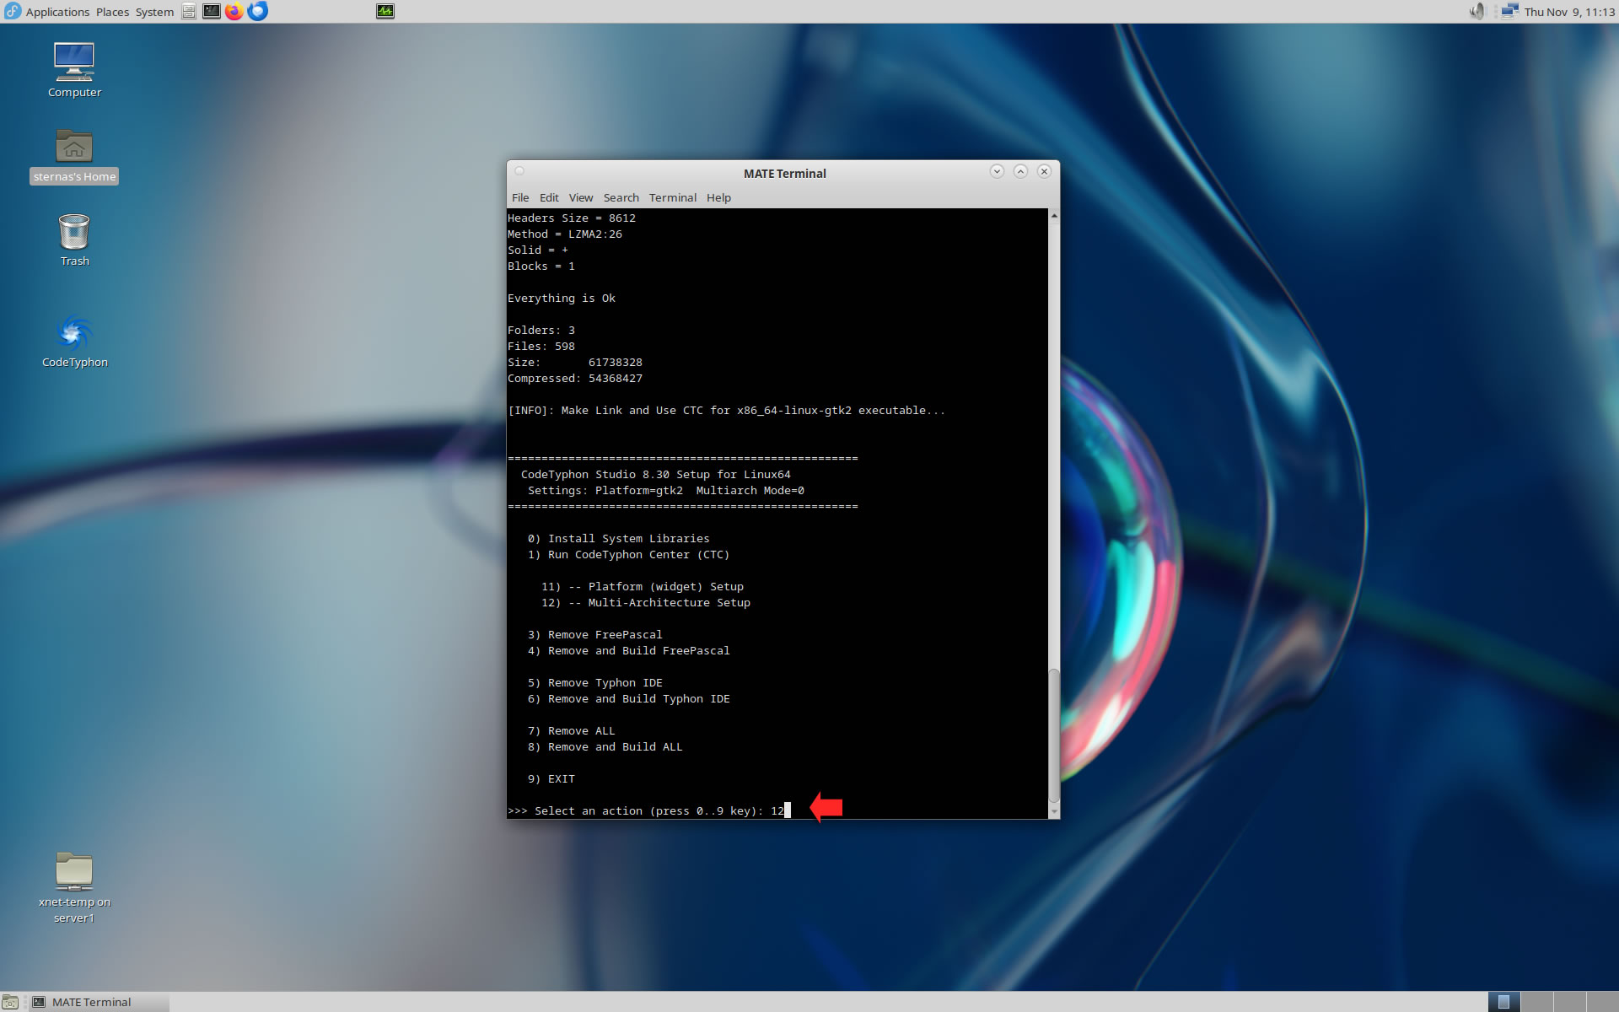The width and height of the screenshot is (1619, 1012).
Task: Click the terminal scrollbar up arrow
Action: [1054, 216]
